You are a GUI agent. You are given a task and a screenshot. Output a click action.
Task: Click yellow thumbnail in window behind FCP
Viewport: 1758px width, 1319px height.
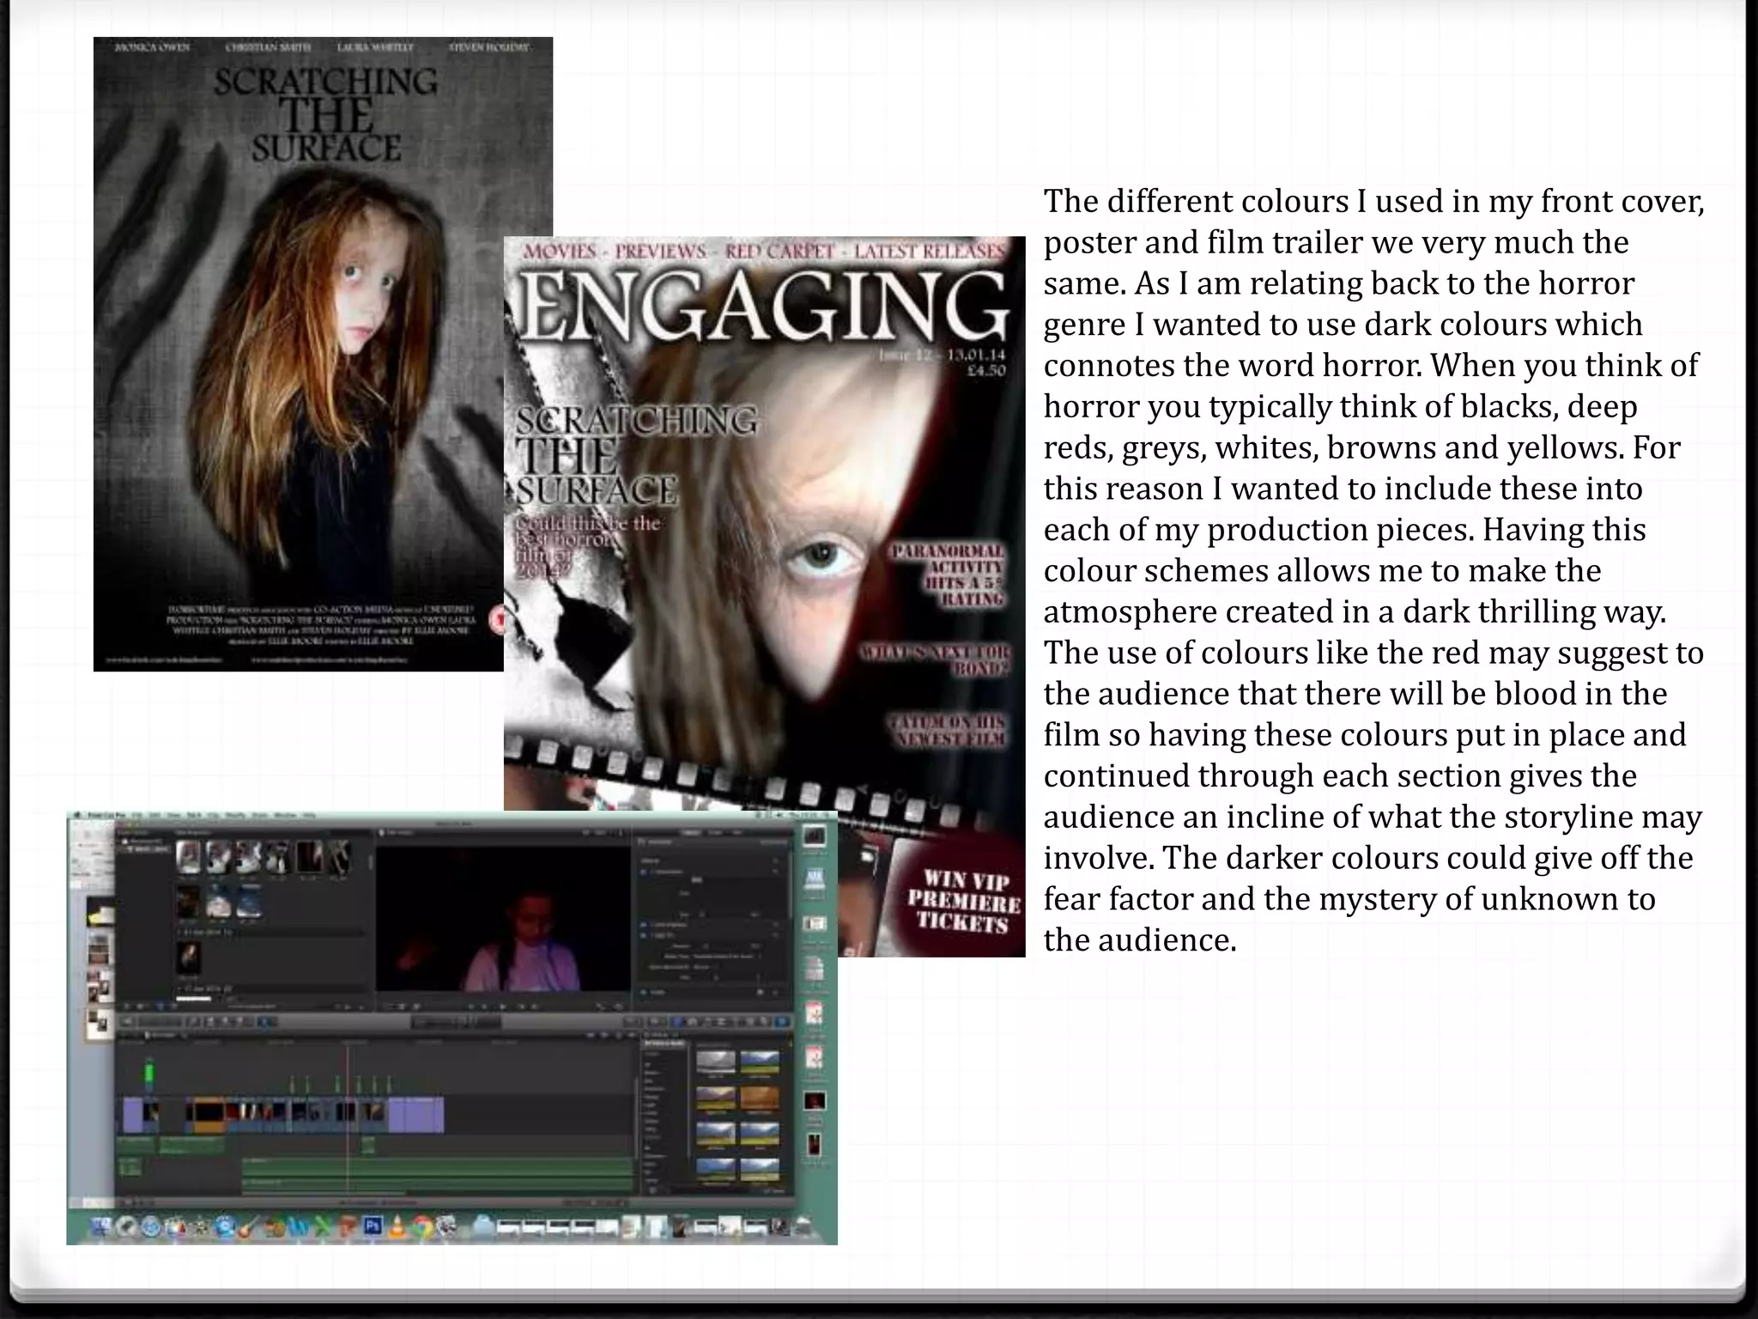click(100, 911)
